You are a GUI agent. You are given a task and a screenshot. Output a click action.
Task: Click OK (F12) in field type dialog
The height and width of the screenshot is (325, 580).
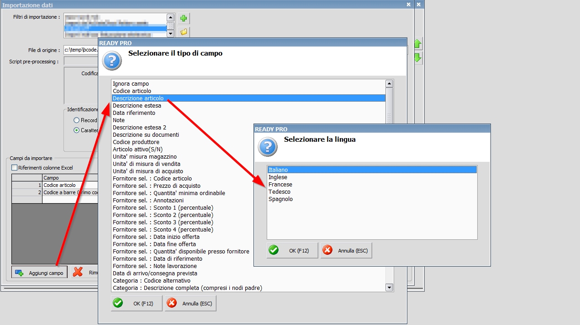click(x=137, y=303)
